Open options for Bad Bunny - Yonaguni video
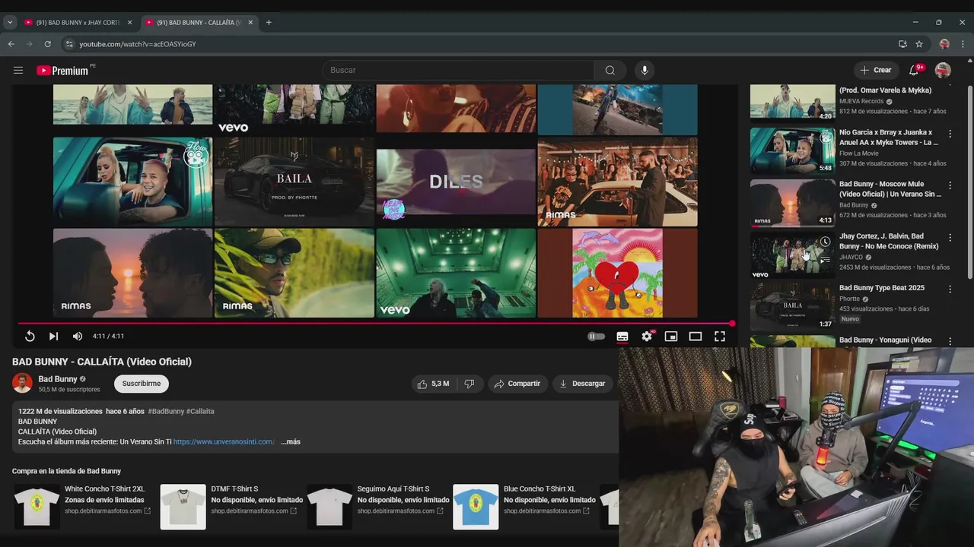This screenshot has height=547, width=974. (950, 341)
